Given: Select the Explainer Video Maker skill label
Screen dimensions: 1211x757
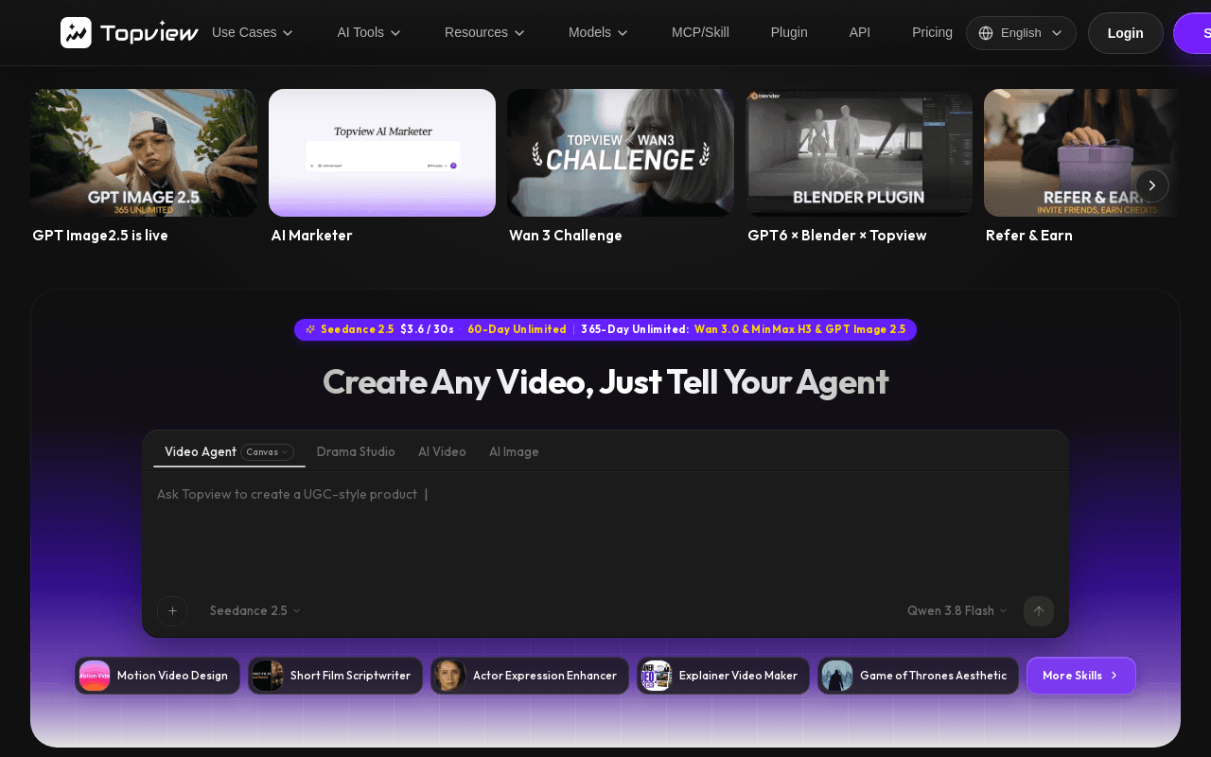Looking at the screenshot, I should (x=738, y=676).
